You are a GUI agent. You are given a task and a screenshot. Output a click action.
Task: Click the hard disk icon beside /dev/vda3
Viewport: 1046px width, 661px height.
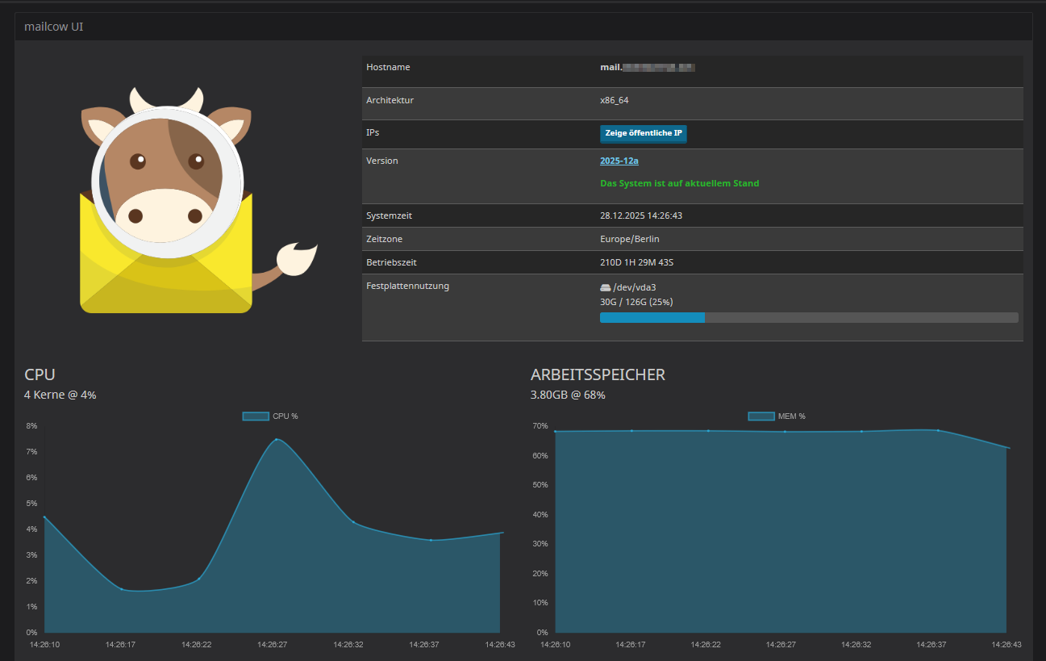[x=606, y=287]
